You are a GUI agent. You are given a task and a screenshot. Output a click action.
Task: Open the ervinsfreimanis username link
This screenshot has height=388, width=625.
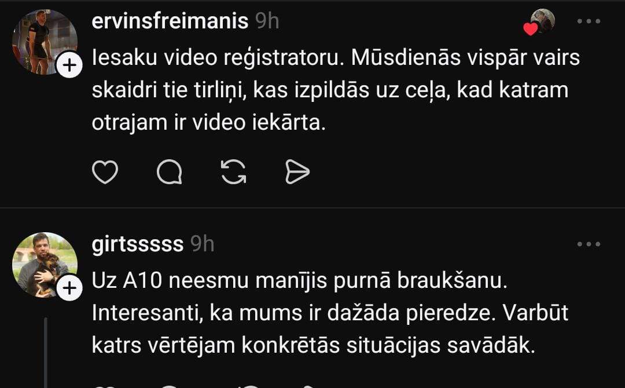[171, 21]
